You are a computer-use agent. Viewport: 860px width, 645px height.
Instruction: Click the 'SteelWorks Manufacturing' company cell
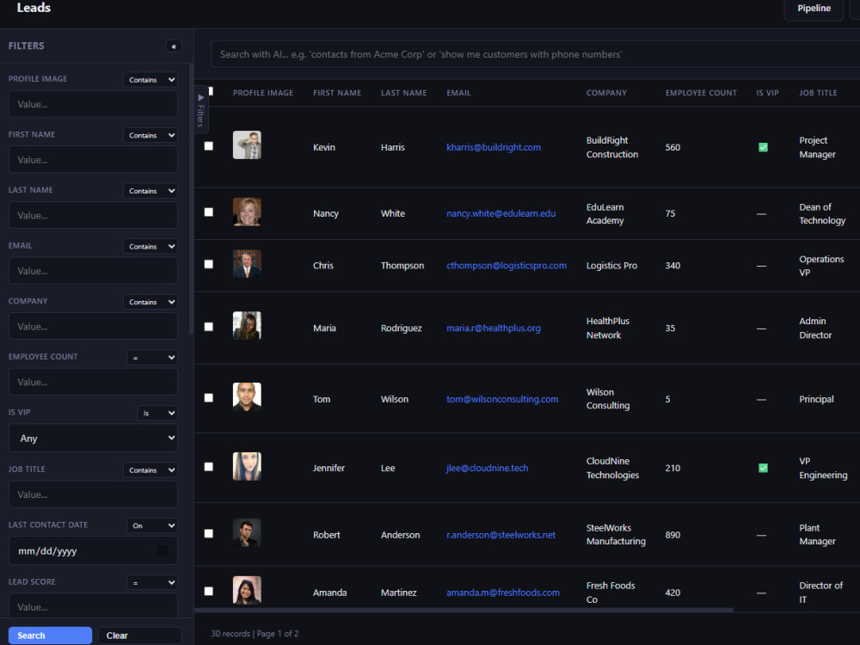(x=616, y=534)
